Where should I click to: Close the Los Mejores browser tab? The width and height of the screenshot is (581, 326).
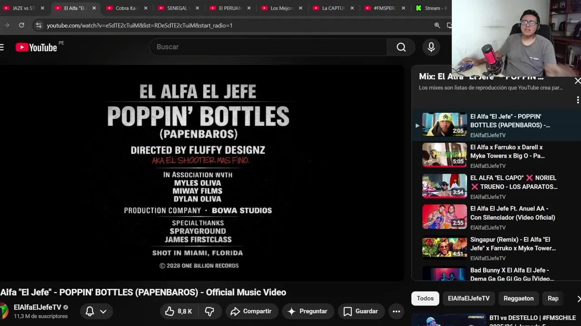tap(300, 8)
